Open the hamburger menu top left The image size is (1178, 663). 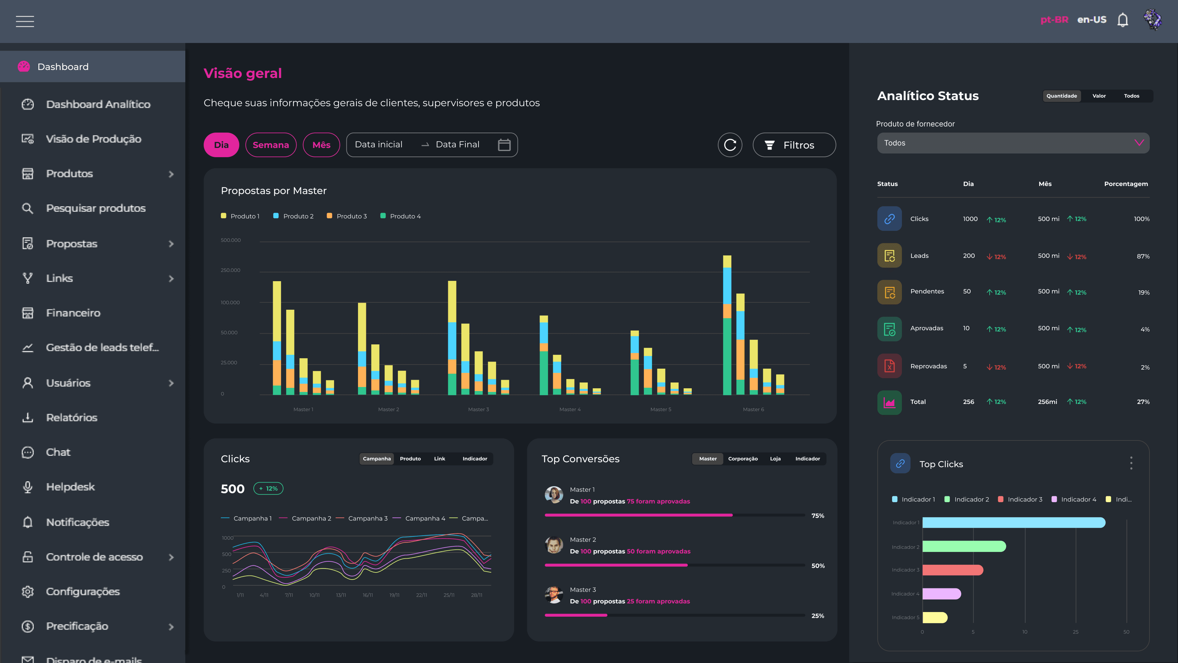coord(25,21)
